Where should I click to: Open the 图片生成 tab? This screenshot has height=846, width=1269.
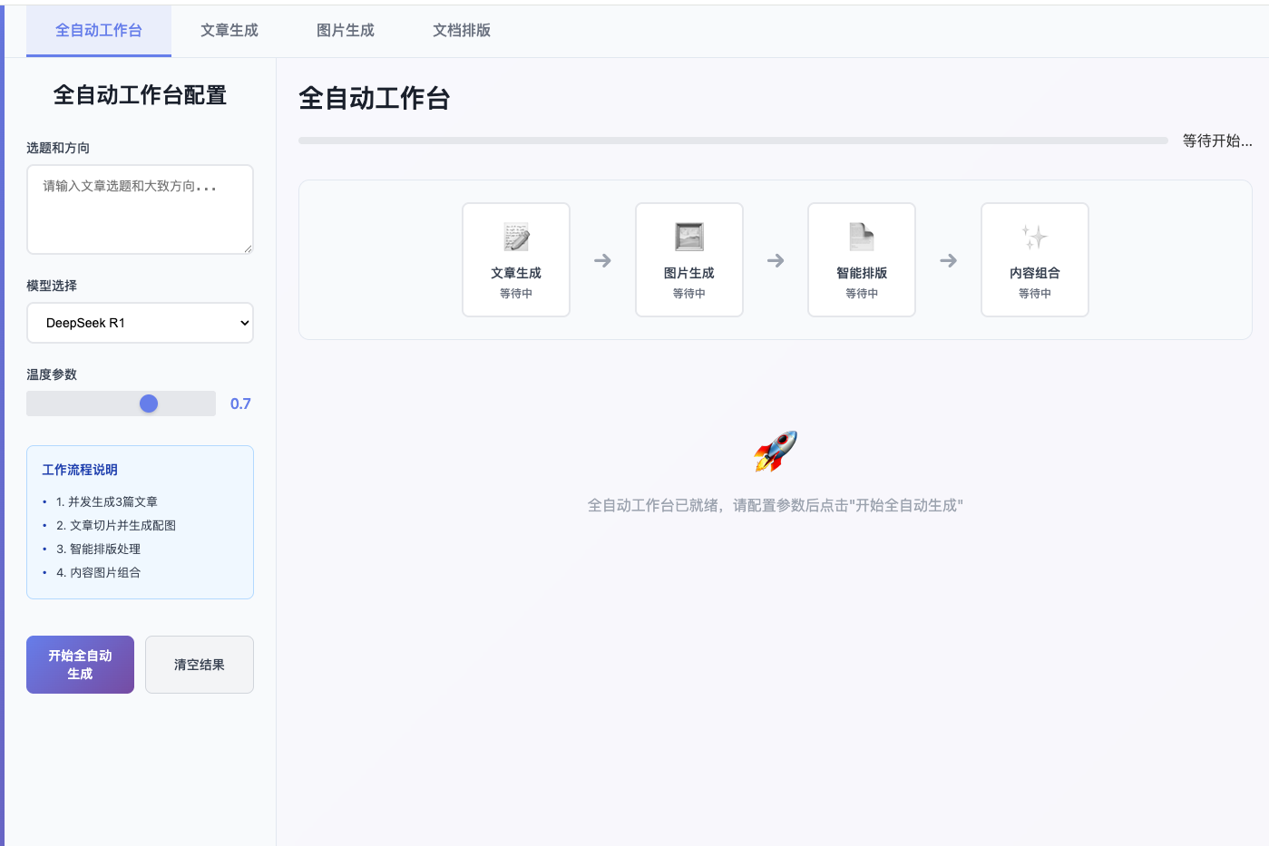pos(346,31)
